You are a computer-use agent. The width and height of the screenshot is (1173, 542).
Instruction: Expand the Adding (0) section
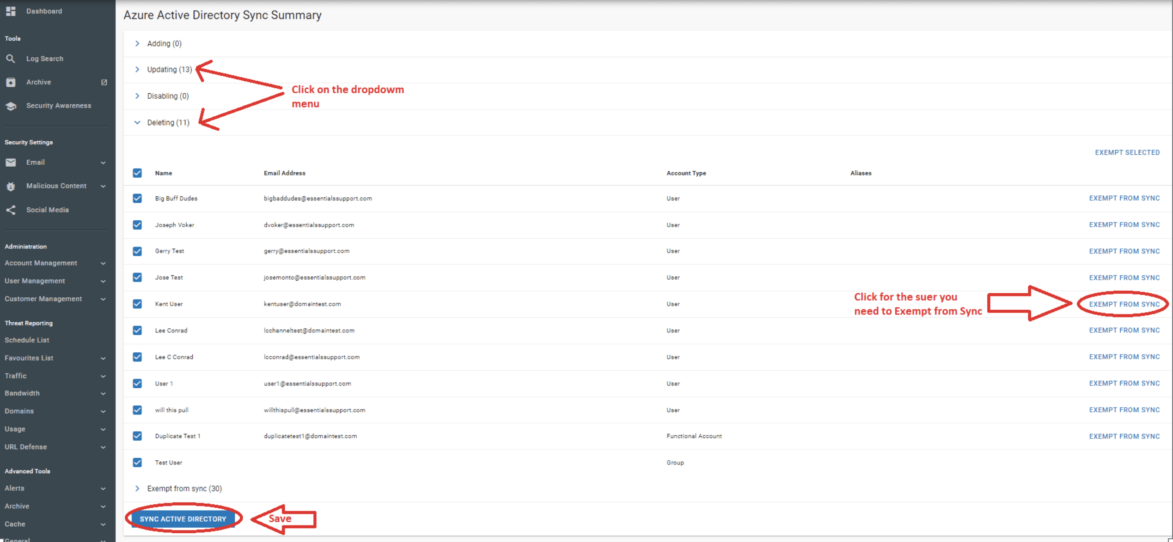[x=137, y=43]
